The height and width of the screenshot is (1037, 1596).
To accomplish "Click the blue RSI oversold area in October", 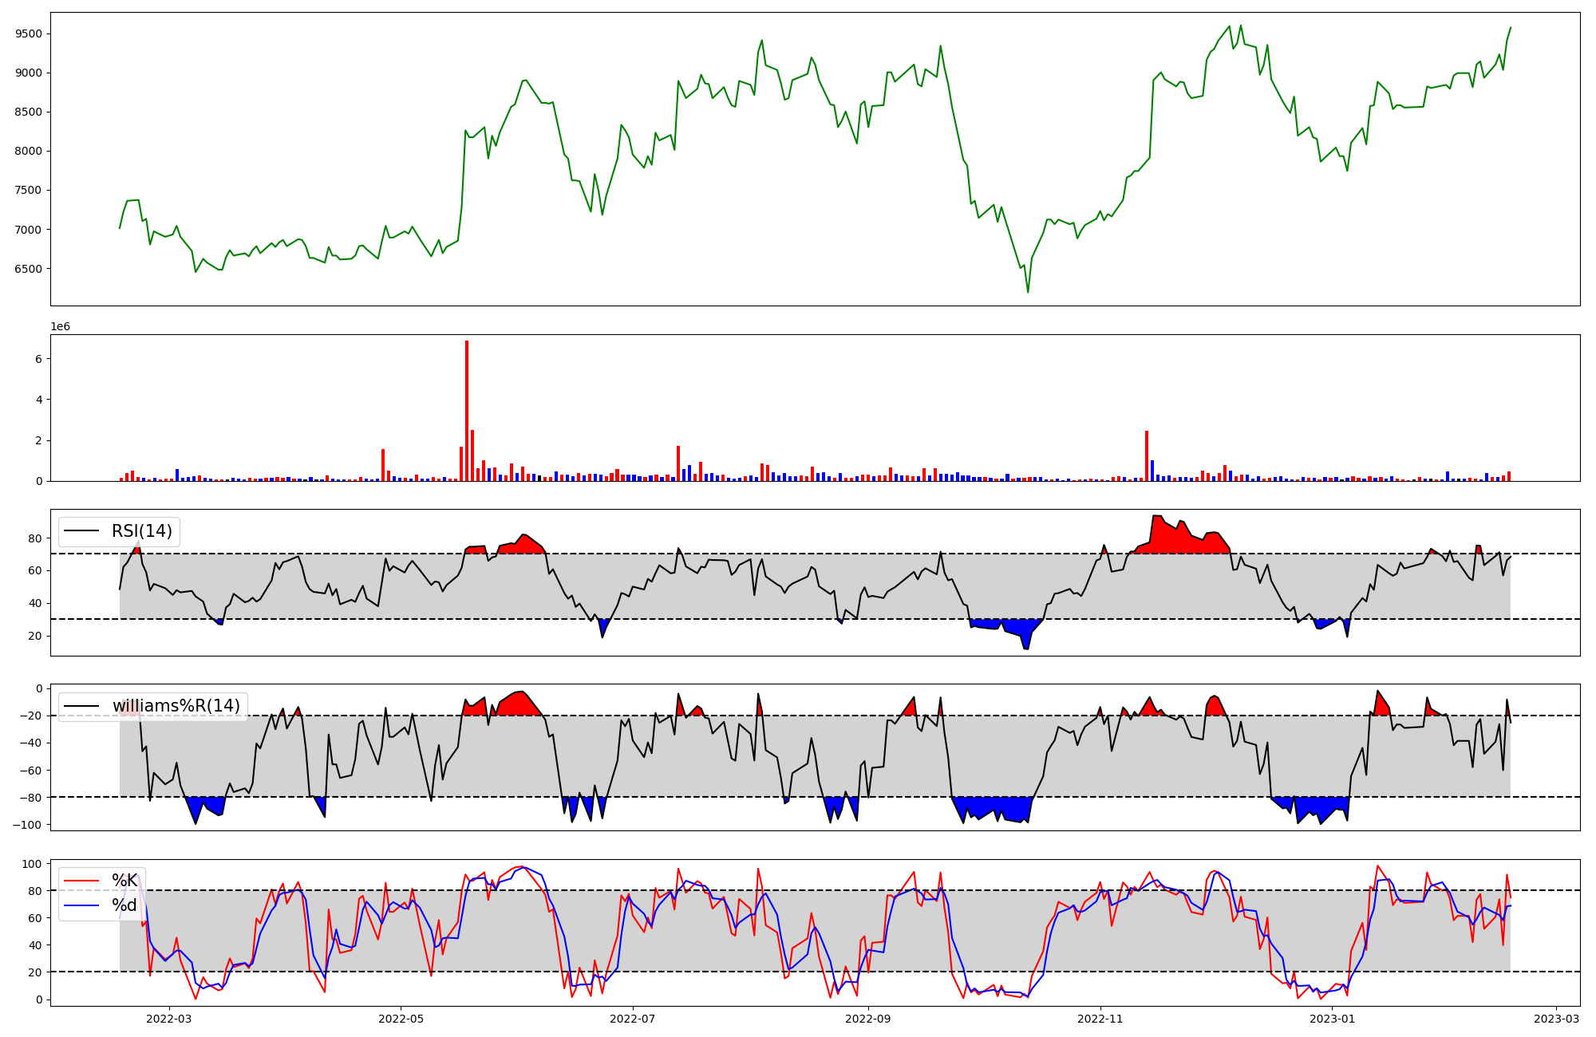I will click(1013, 628).
